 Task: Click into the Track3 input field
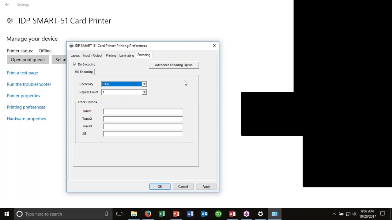pos(143,126)
